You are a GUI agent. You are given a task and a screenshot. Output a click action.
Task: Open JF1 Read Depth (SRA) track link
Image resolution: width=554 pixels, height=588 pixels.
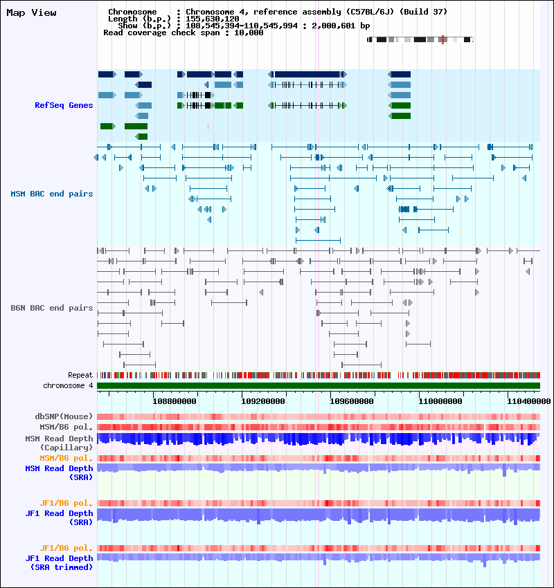click(x=59, y=517)
